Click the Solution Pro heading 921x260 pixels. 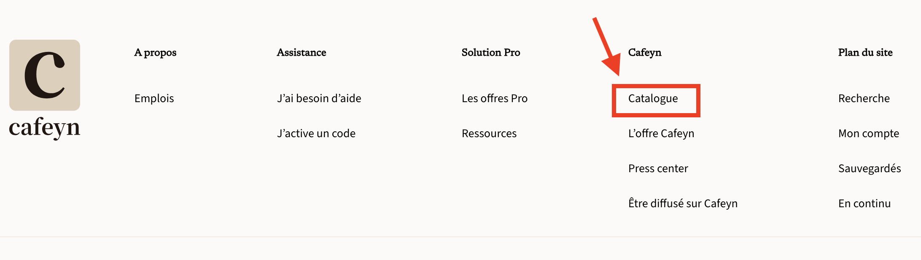[490, 53]
